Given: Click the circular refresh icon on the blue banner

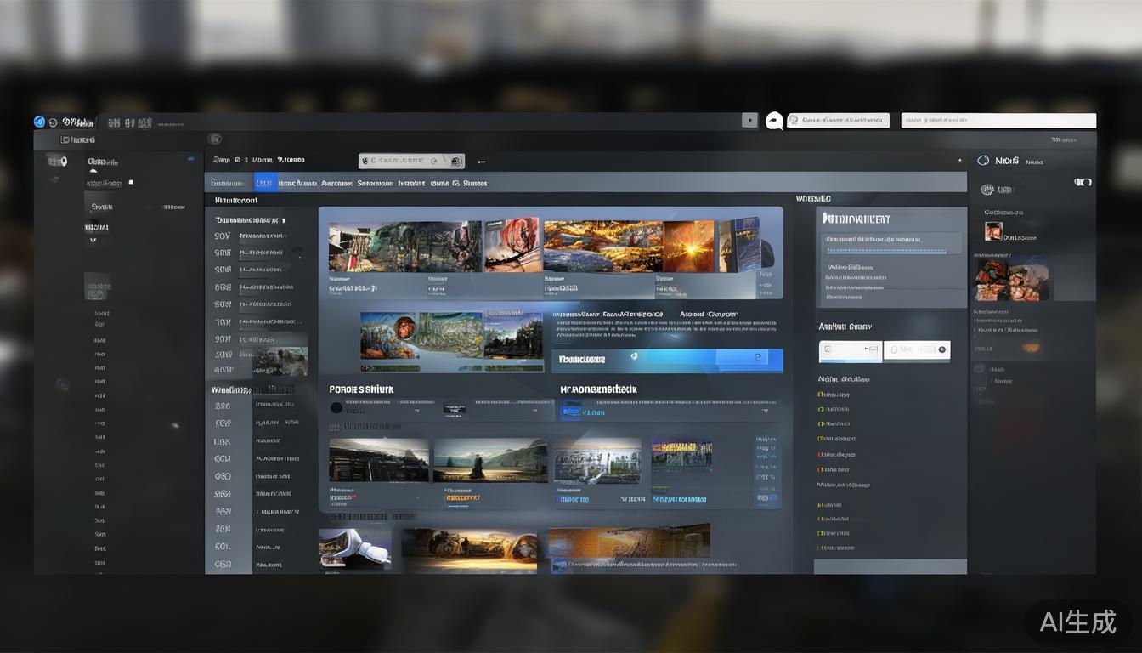Looking at the screenshot, I should point(756,359).
